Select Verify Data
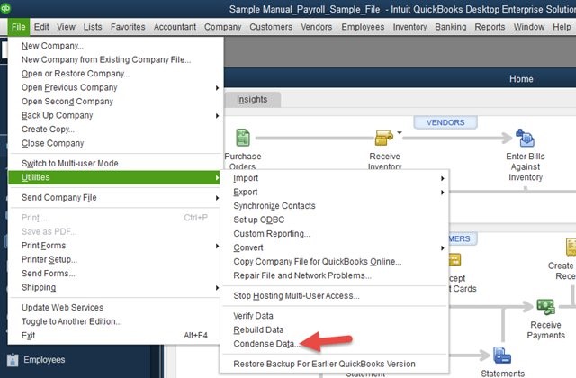 click(253, 316)
